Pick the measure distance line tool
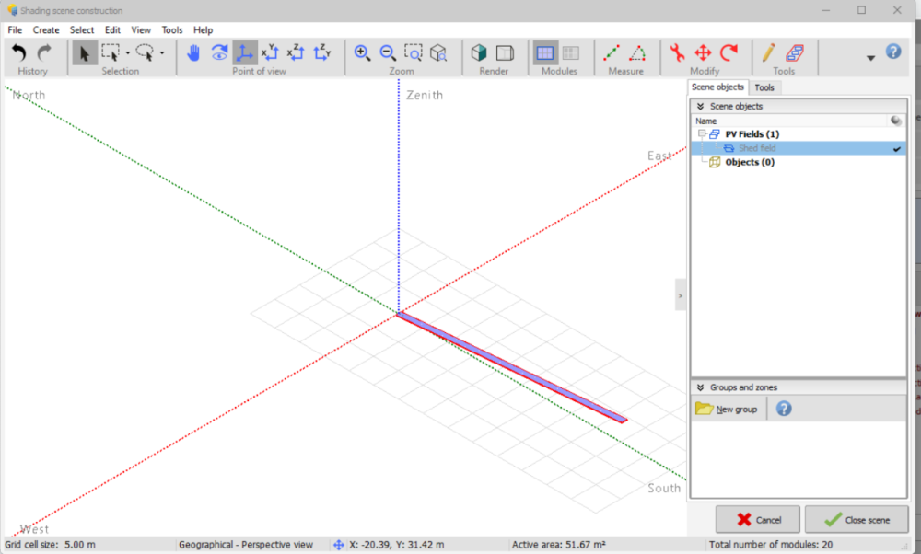This screenshot has height=554, width=921. click(x=612, y=53)
